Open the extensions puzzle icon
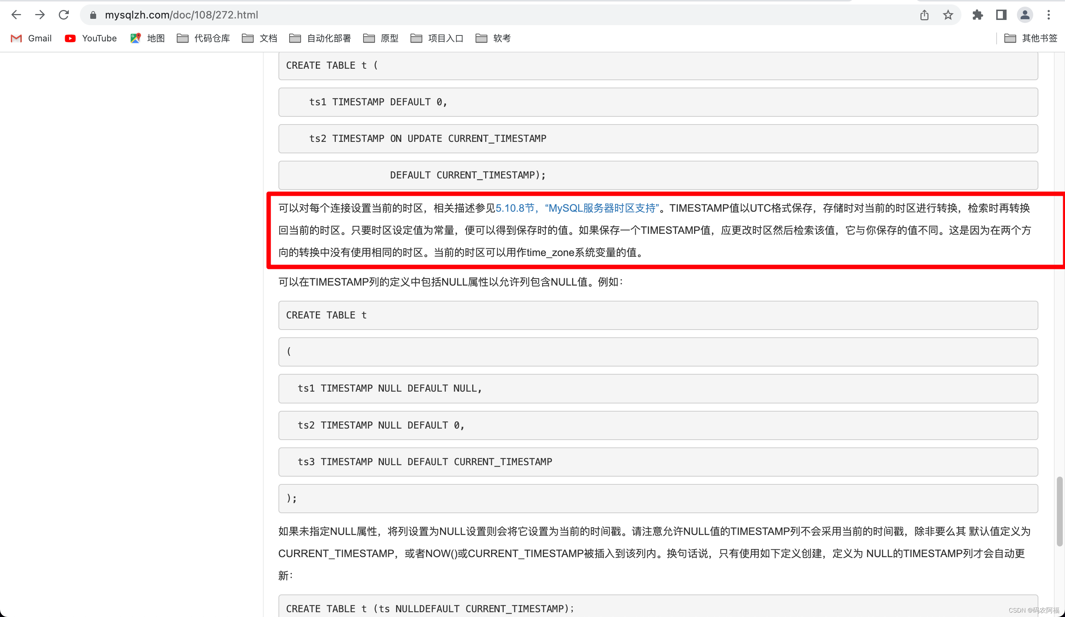 tap(977, 15)
